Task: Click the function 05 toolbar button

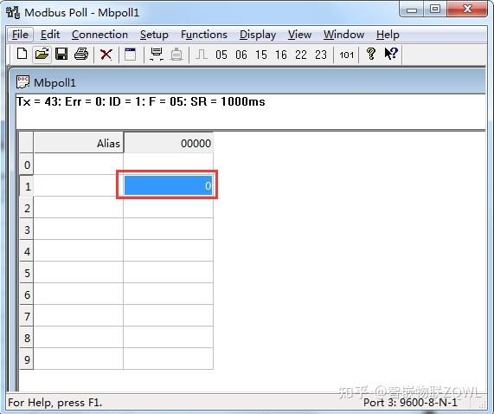Action: (221, 55)
